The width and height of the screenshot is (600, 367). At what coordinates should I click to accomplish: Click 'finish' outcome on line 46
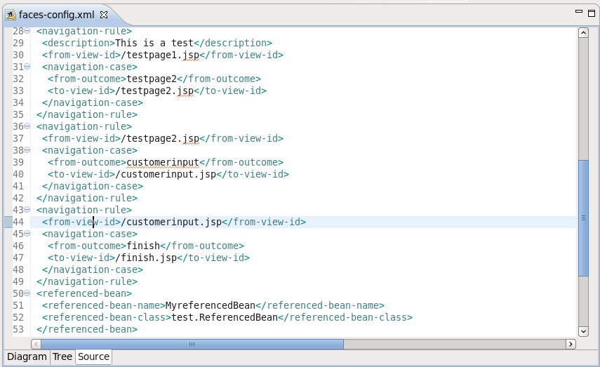pos(143,246)
